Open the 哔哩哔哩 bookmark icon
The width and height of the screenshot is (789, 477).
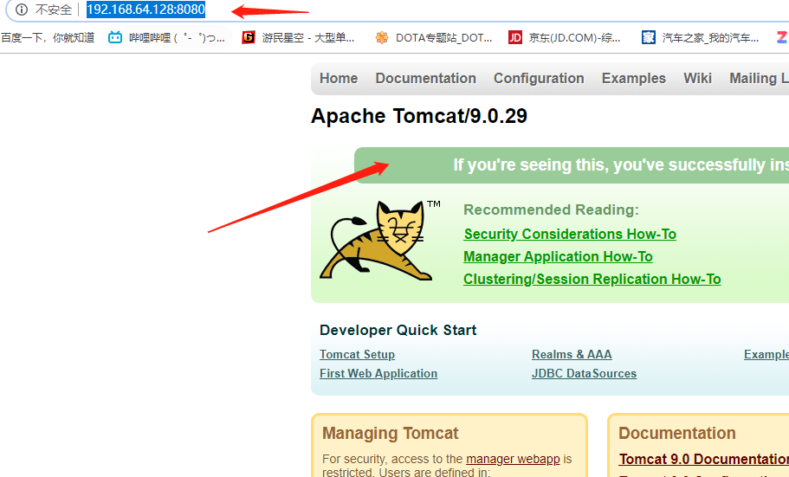[115, 37]
